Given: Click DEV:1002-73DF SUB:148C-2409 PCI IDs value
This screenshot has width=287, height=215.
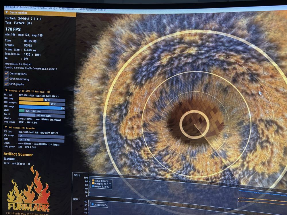Looking at the screenshot, I should 39,96.
